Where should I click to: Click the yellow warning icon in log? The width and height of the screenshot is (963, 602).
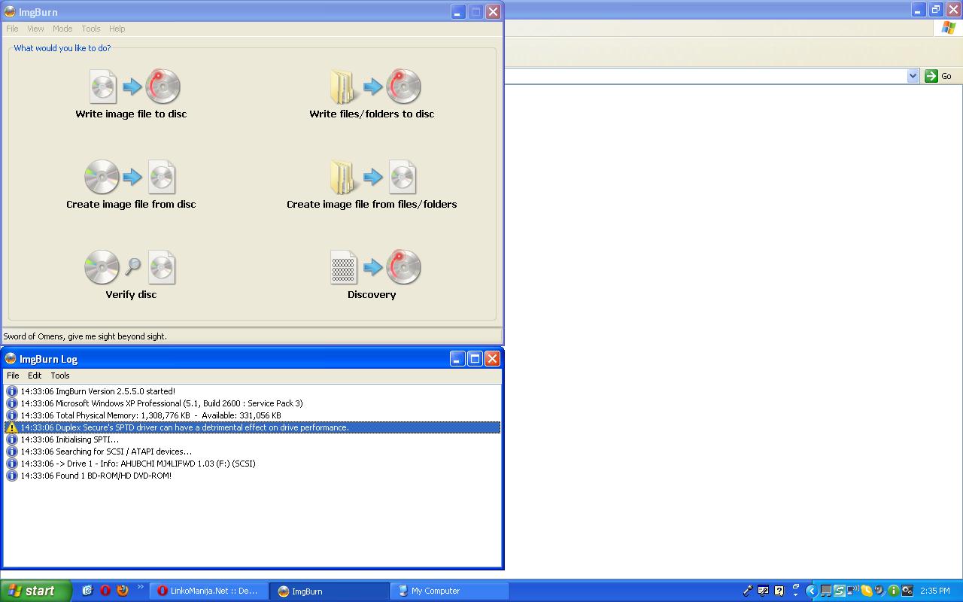pyautogui.click(x=11, y=427)
